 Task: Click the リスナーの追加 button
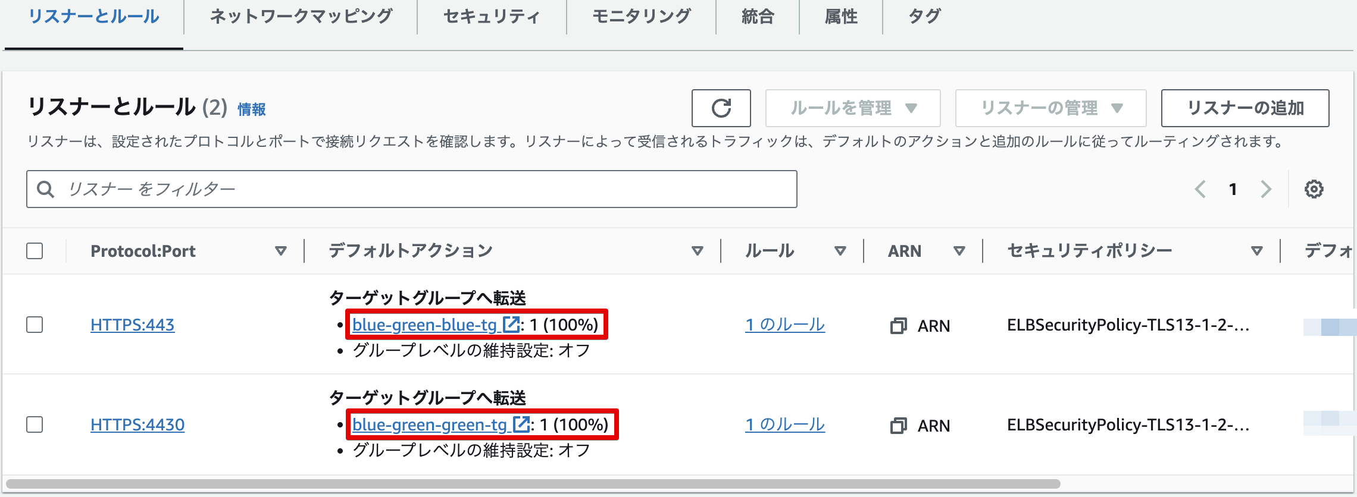coord(1244,108)
